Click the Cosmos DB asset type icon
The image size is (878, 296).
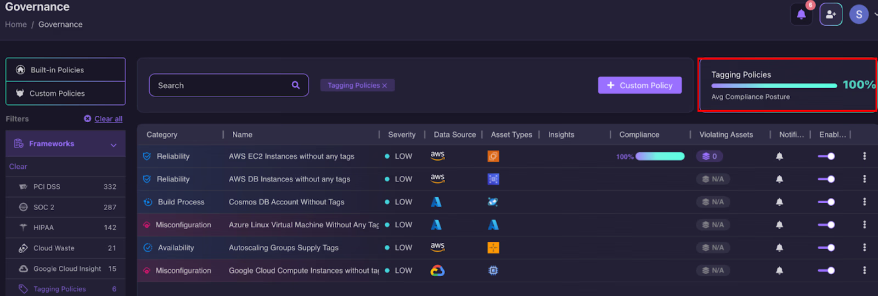click(493, 202)
